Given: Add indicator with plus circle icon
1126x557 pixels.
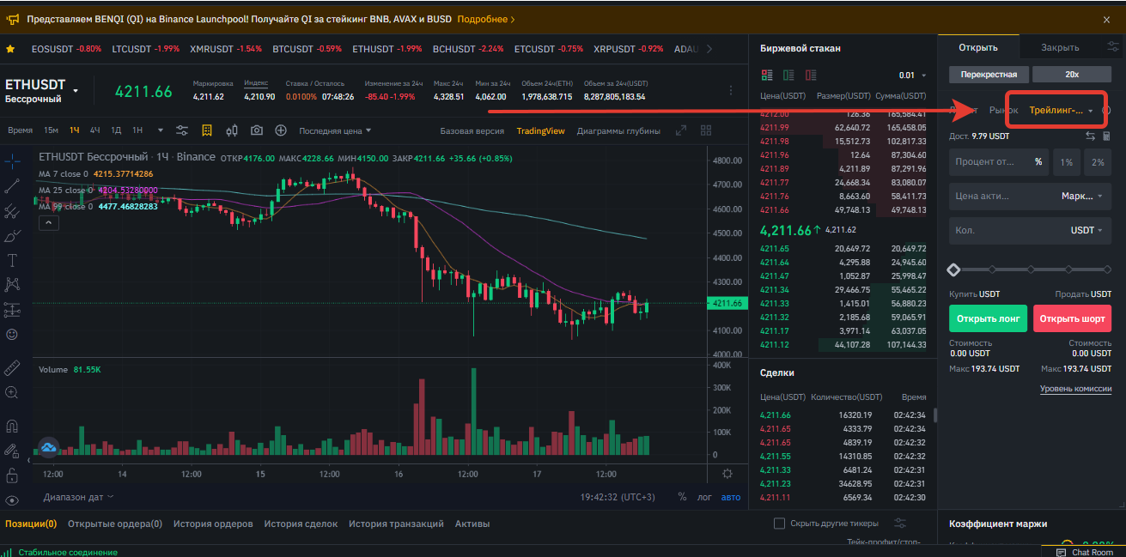Looking at the screenshot, I should (x=280, y=130).
